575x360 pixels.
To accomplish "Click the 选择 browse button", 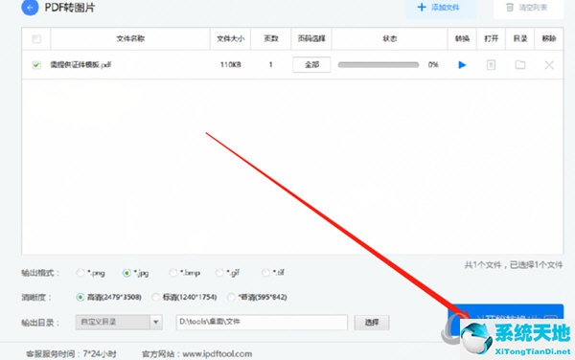I will click(x=372, y=323).
